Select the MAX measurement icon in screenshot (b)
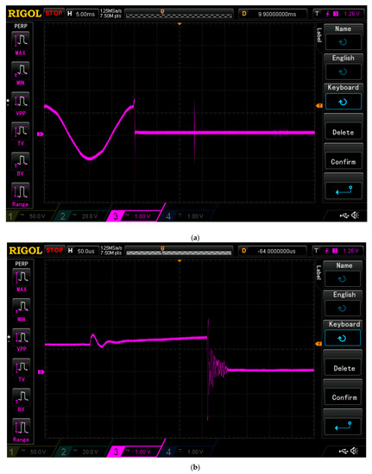Viewport: 372px width, 474px height. point(22,278)
